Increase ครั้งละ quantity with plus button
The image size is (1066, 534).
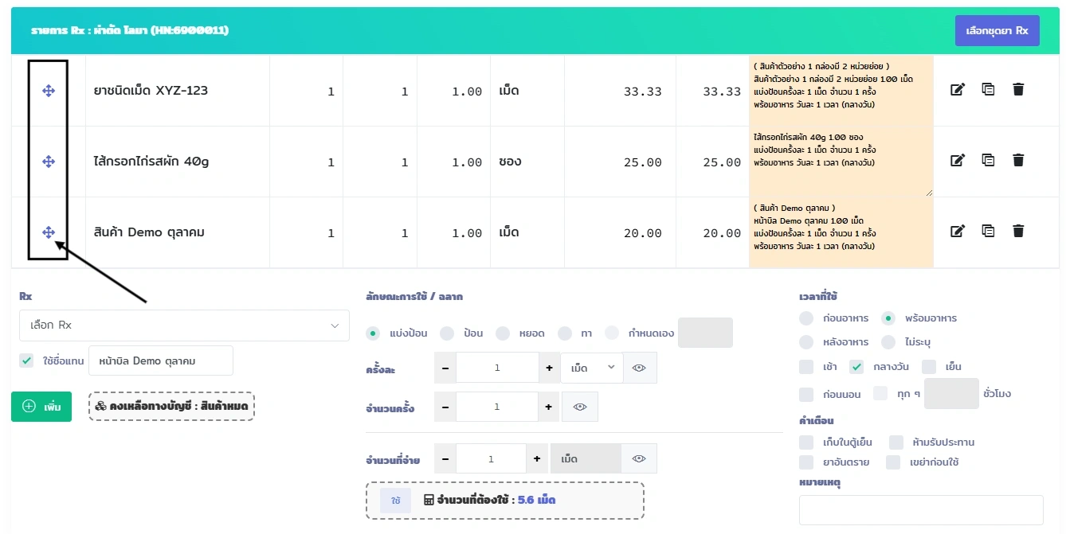click(549, 368)
